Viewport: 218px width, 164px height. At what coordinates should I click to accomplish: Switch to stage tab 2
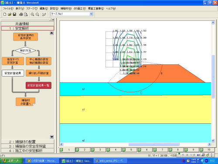[x=82, y=150]
